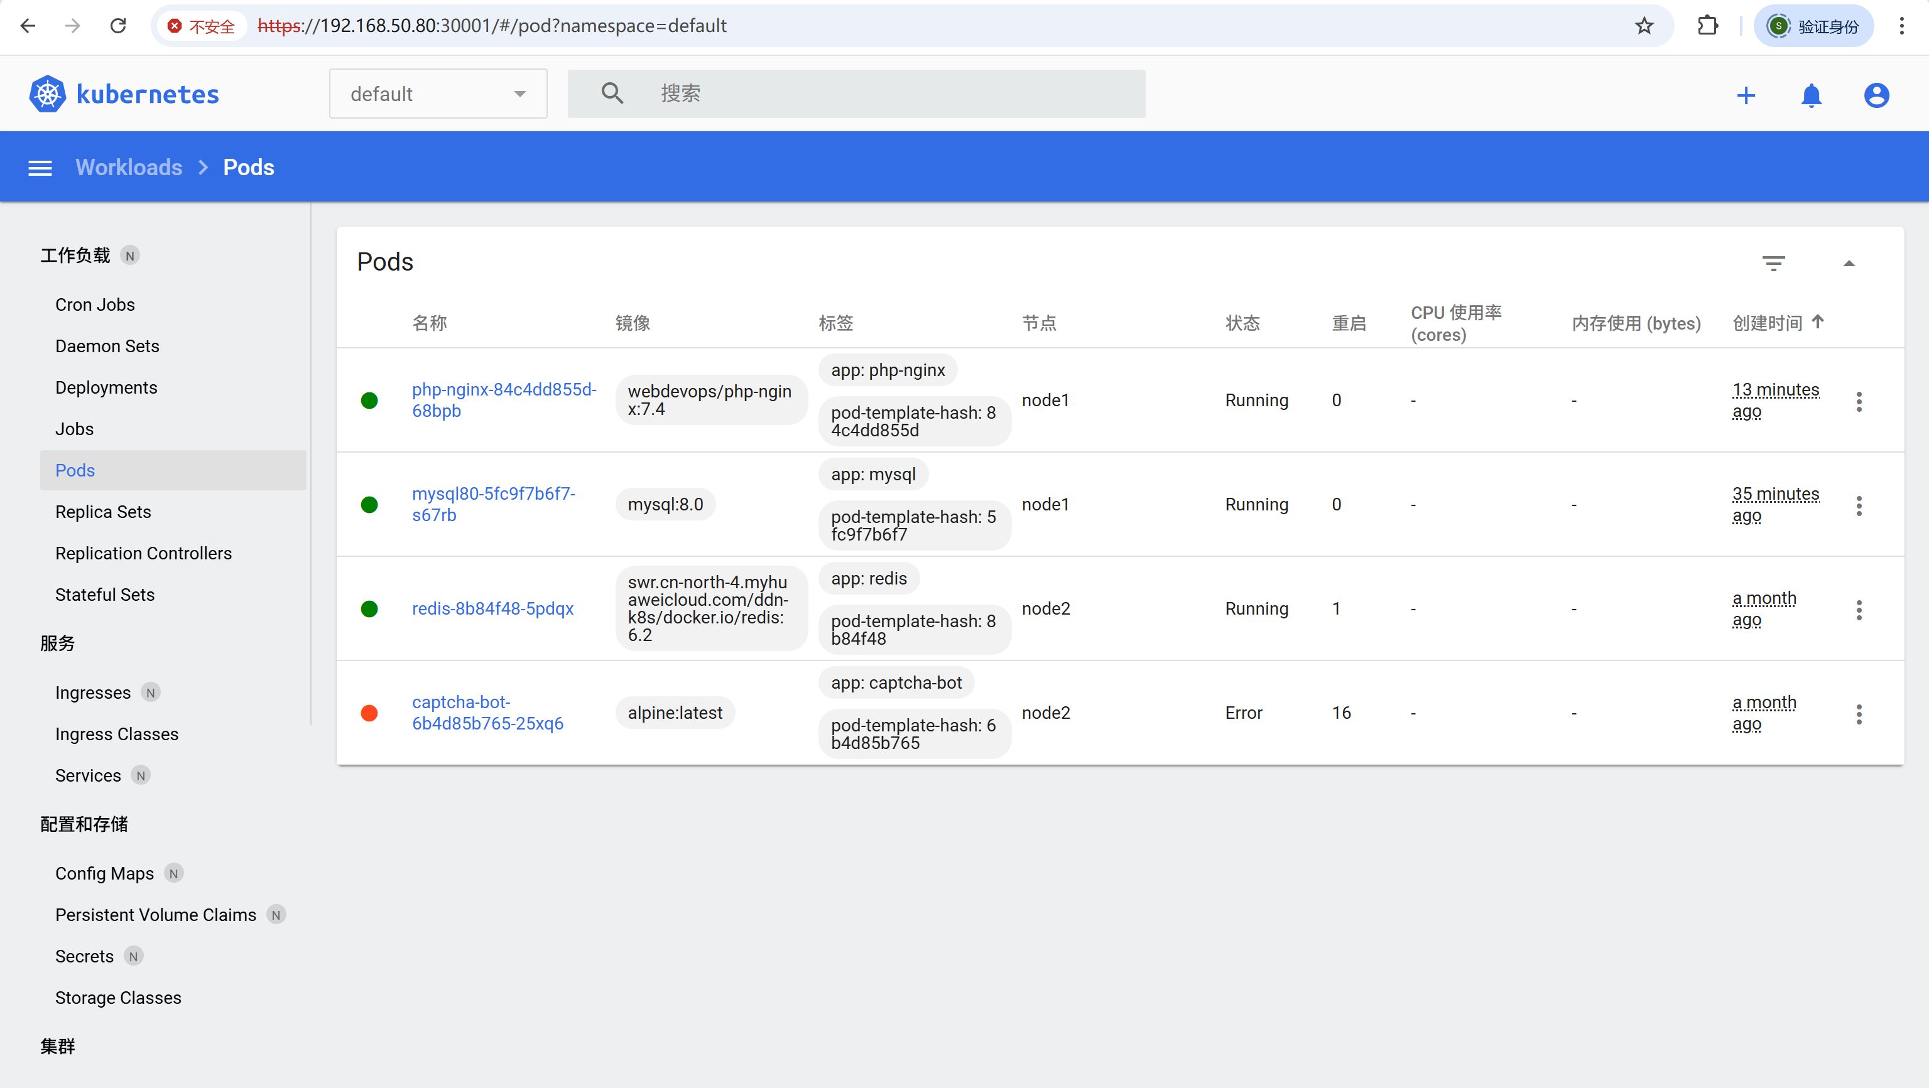The width and height of the screenshot is (1929, 1088).
Task: Click Workloads breadcrumb link
Action: 129,168
